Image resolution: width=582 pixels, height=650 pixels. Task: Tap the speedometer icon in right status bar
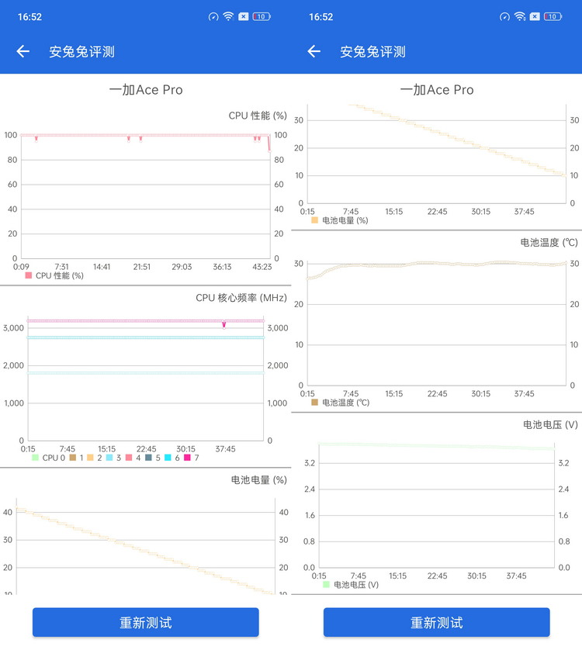pyautogui.click(x=504, y=16)
